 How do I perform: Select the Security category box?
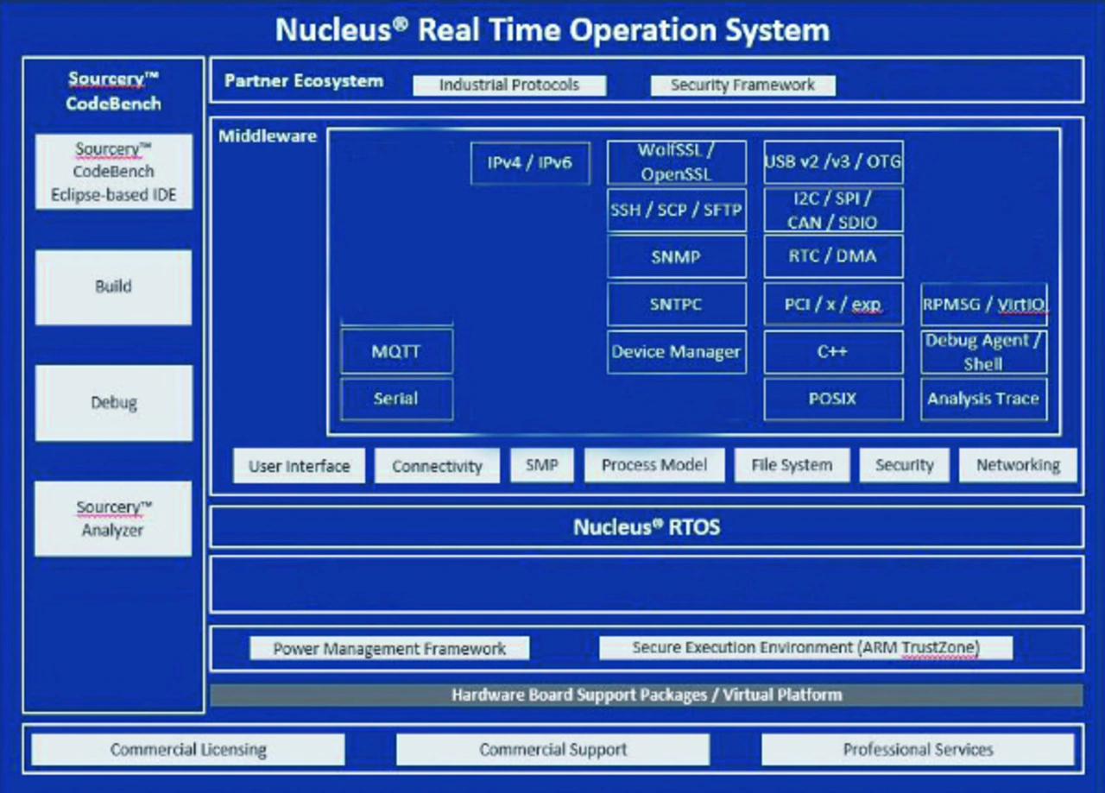click(x=904, y=465)
